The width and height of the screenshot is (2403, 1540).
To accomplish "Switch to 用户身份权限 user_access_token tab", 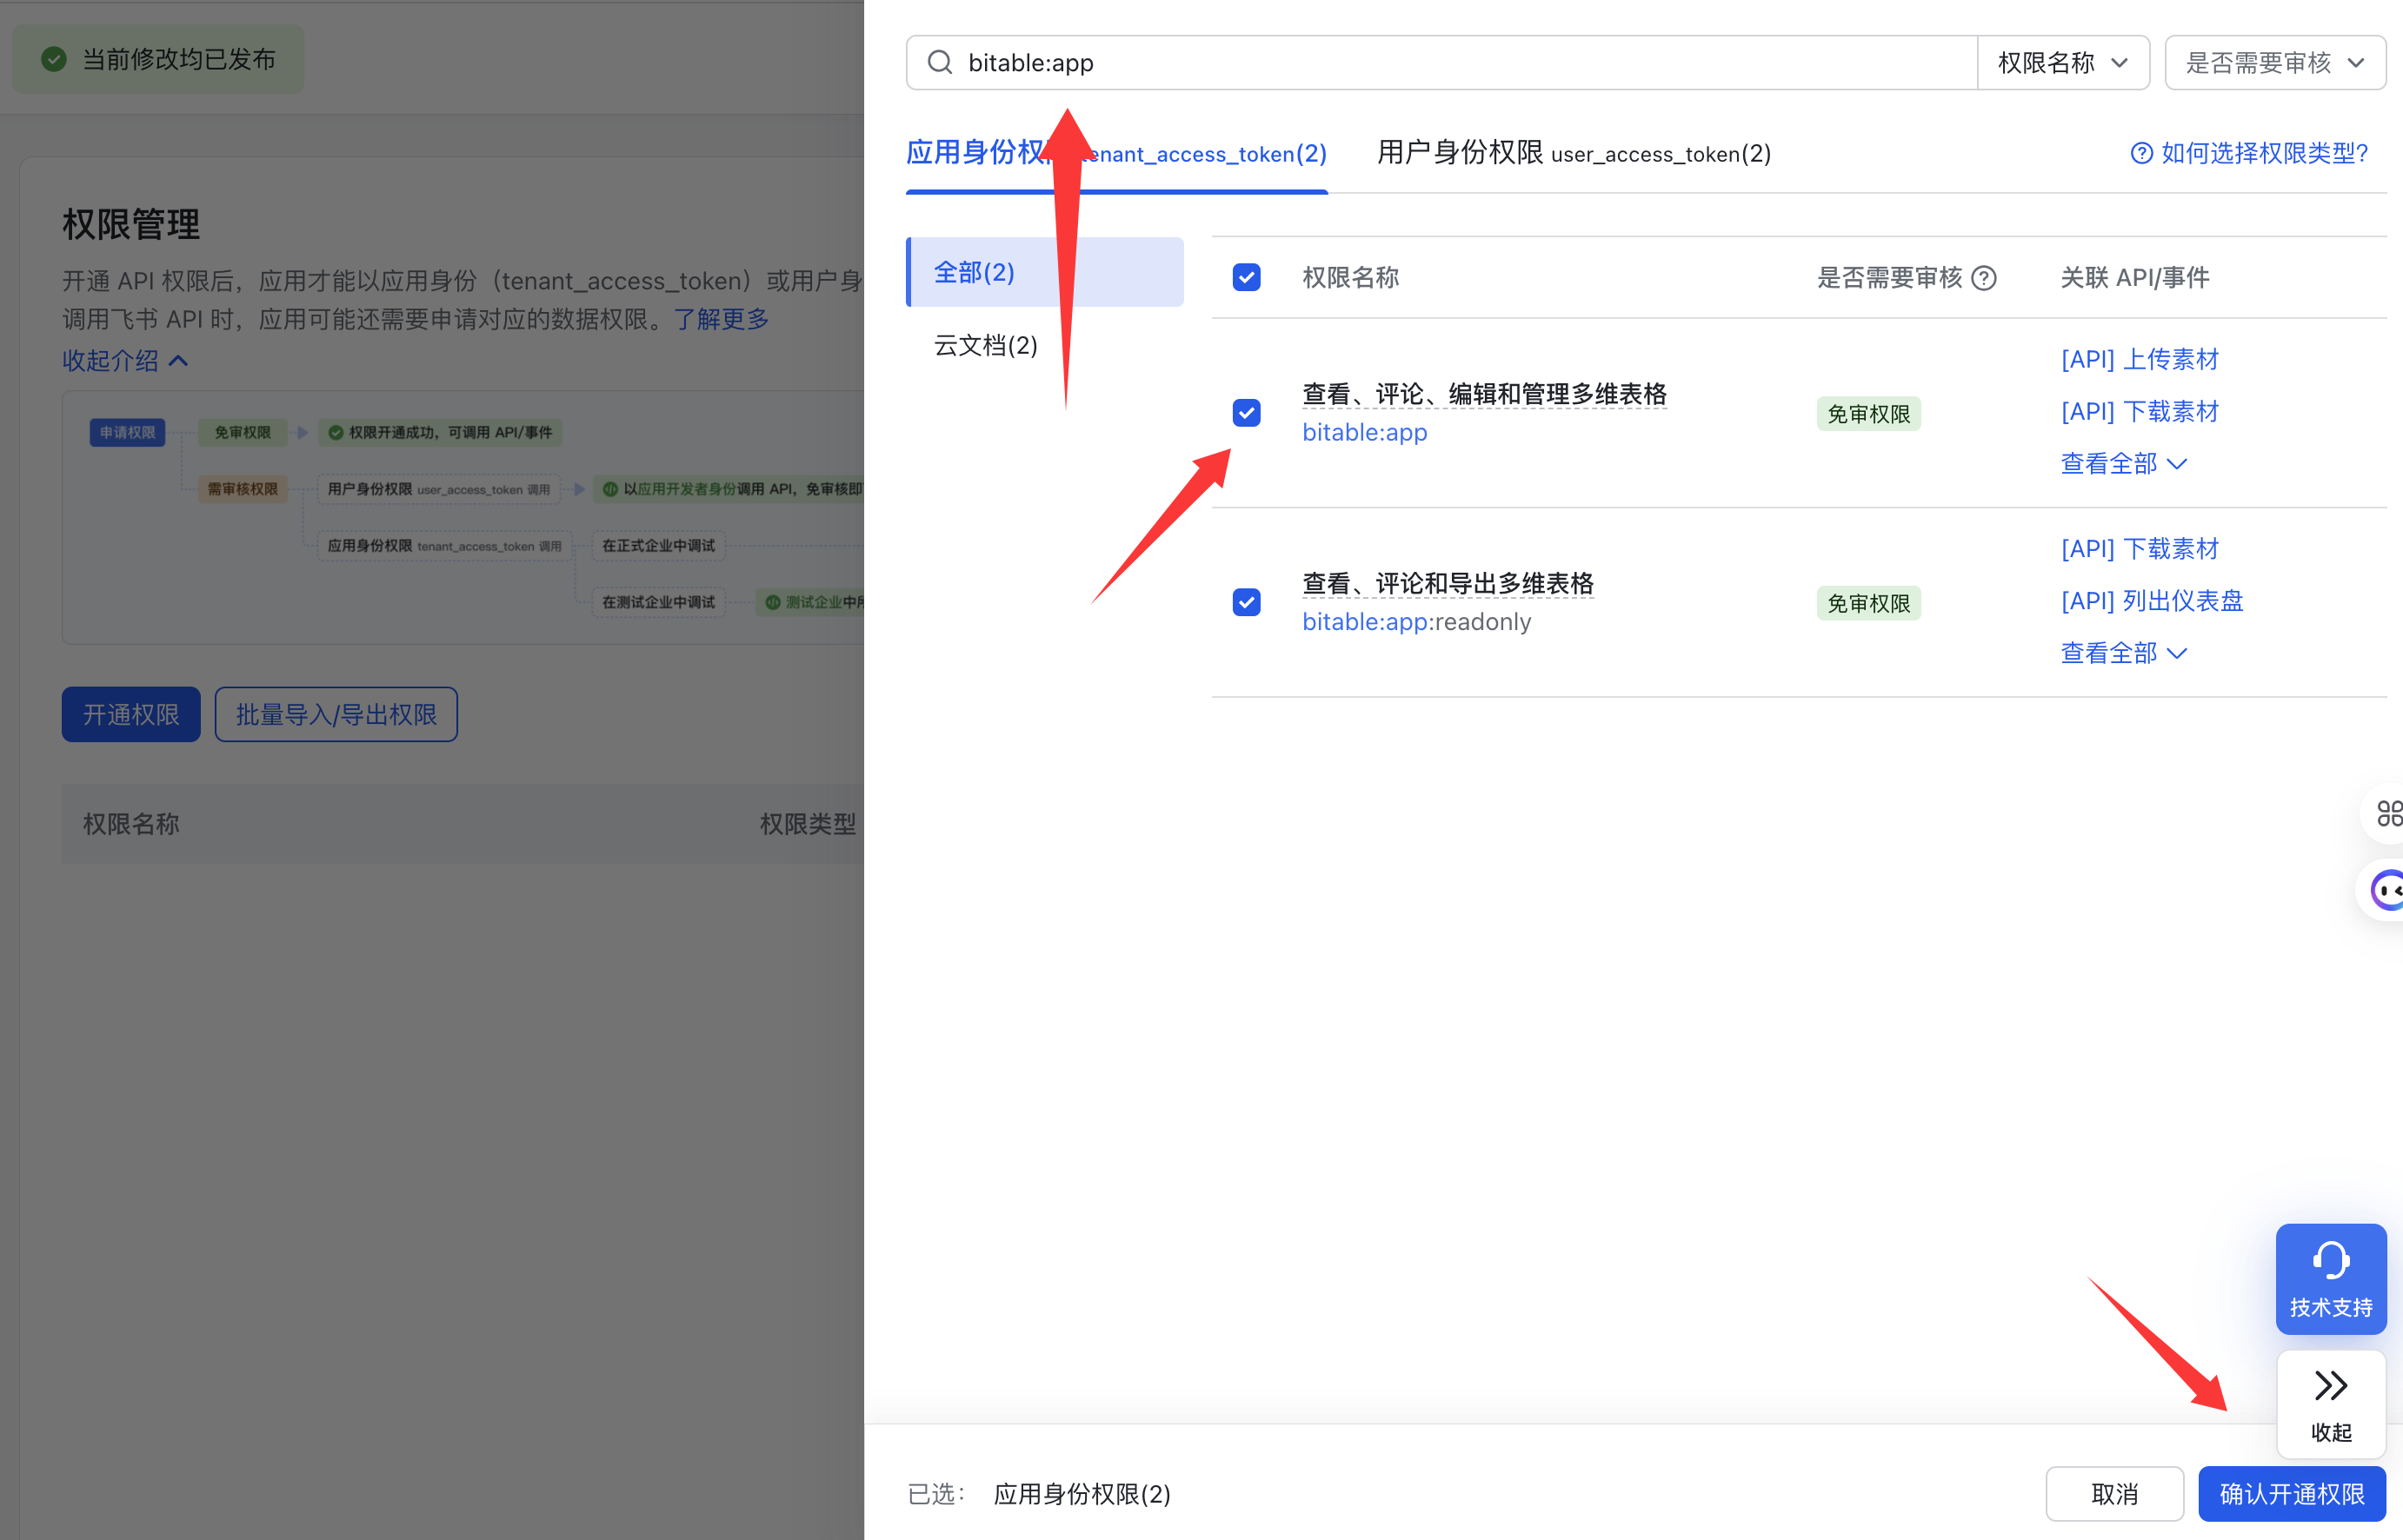I will tap(1573, 153).
